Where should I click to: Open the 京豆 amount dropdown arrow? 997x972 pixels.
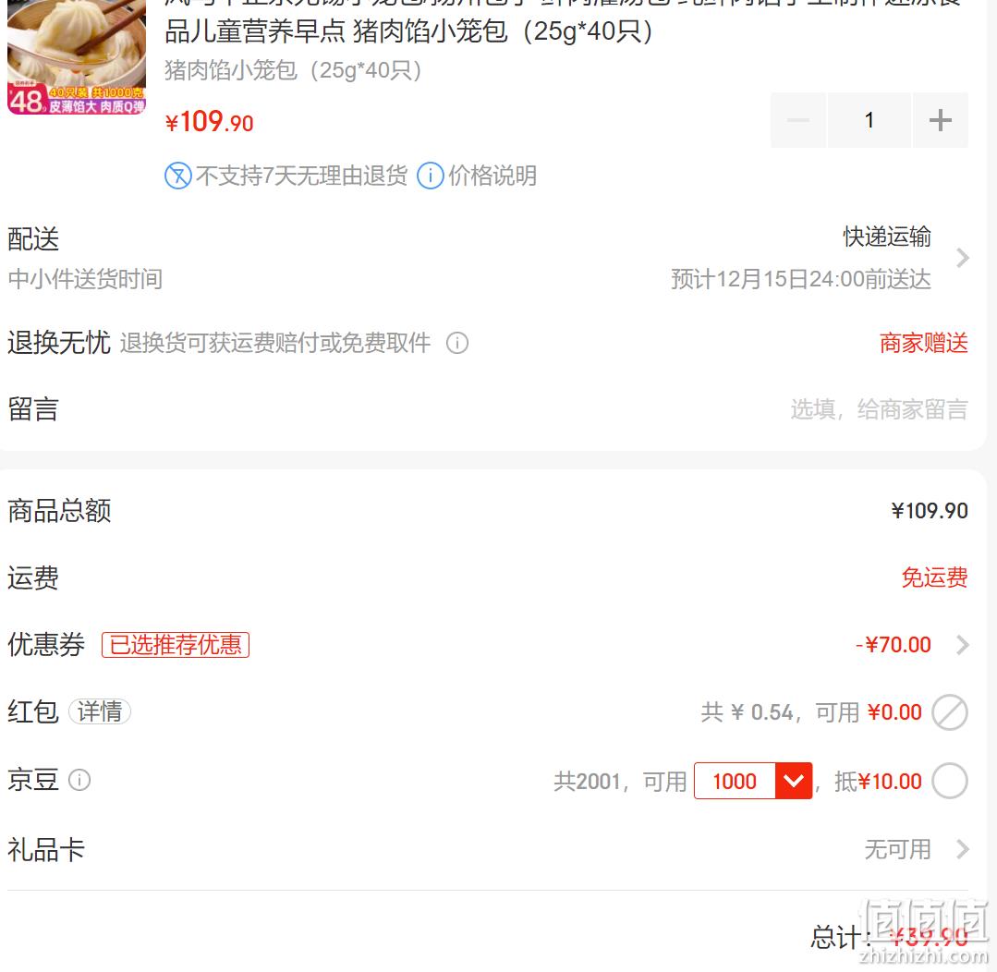[x=794, y=781]
